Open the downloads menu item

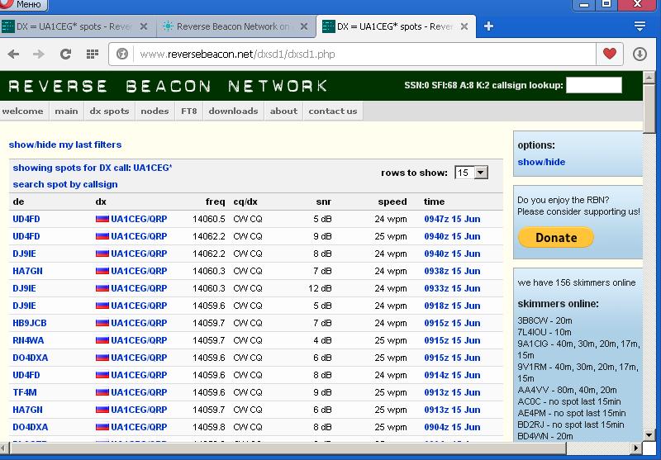(233, 111)
